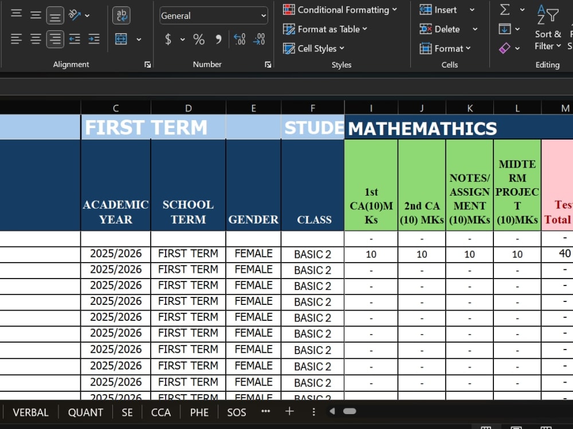The height and width of the screenshot is (429, 573).
Task: Click the text orientation icon
Action: tap(74, 15)
